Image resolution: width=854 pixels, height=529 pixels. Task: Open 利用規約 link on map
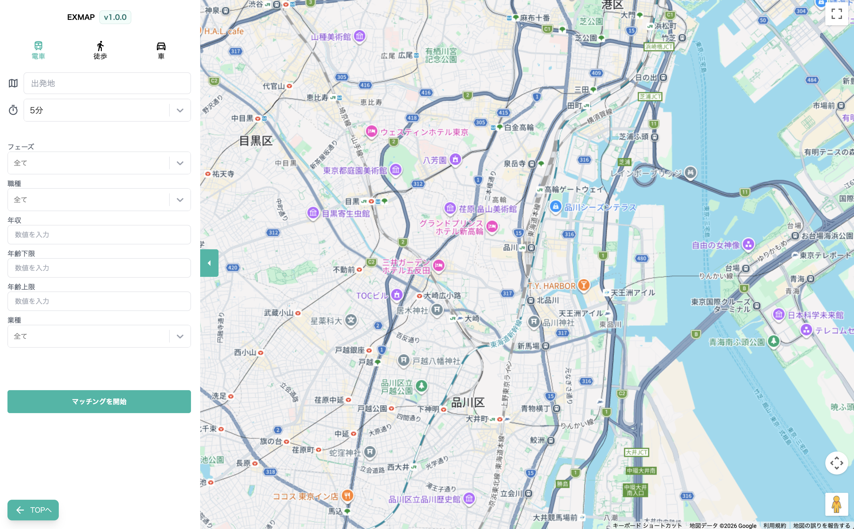point(774,526)
